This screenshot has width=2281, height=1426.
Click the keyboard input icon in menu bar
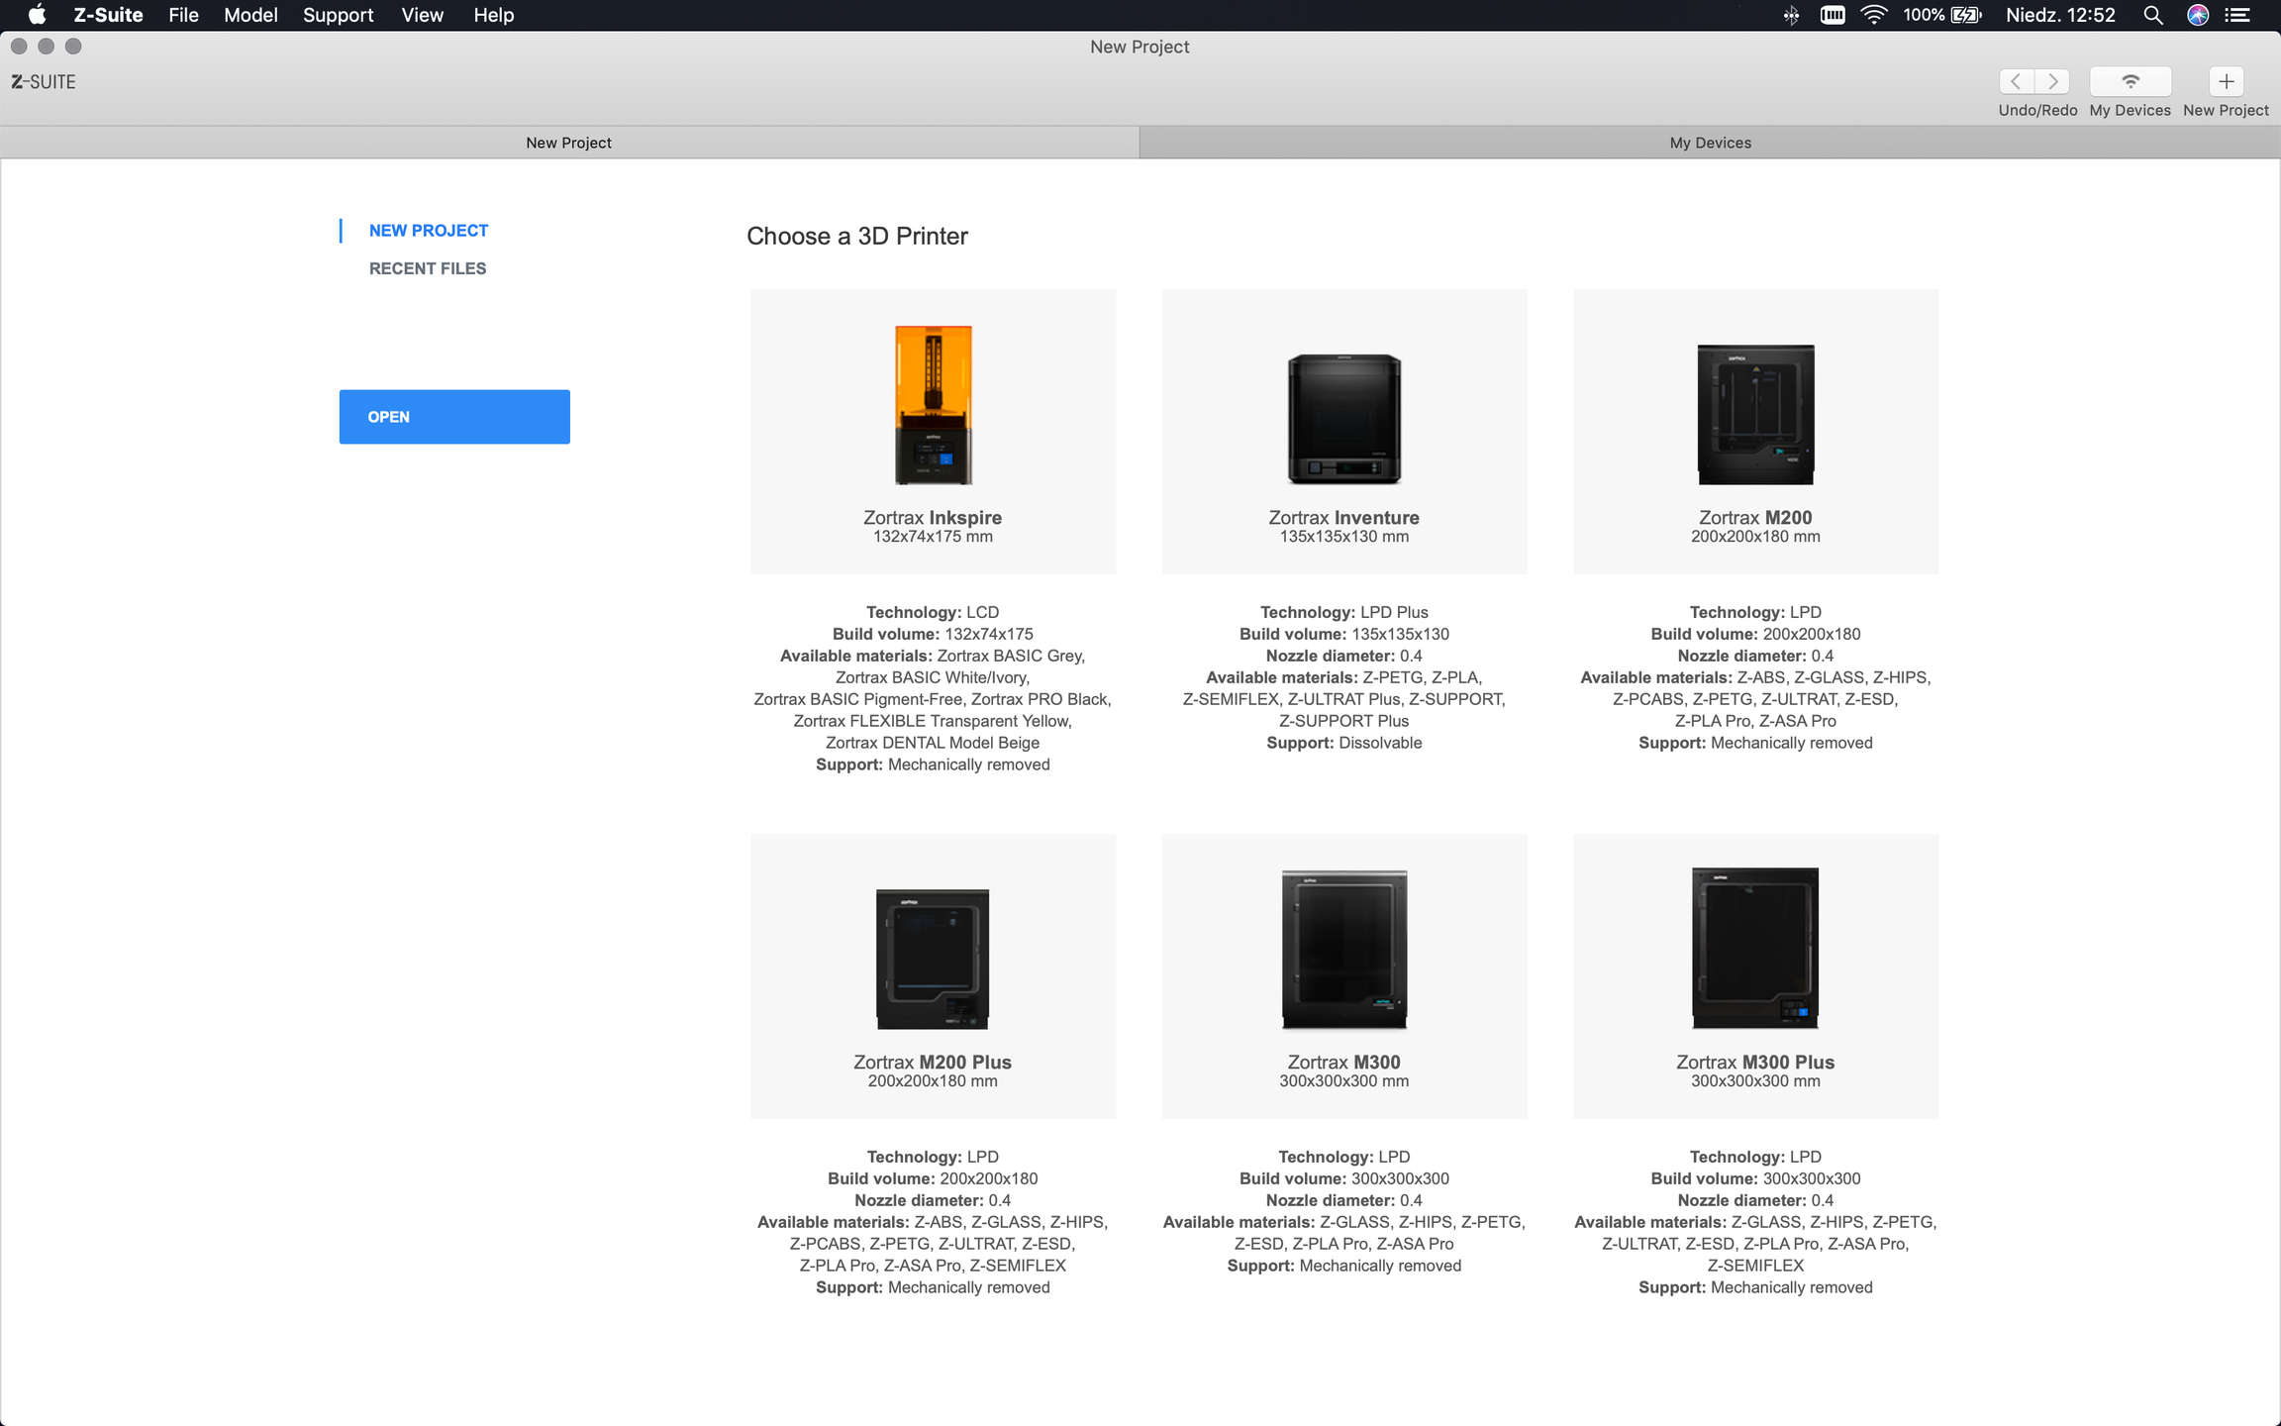(1833, 15)
